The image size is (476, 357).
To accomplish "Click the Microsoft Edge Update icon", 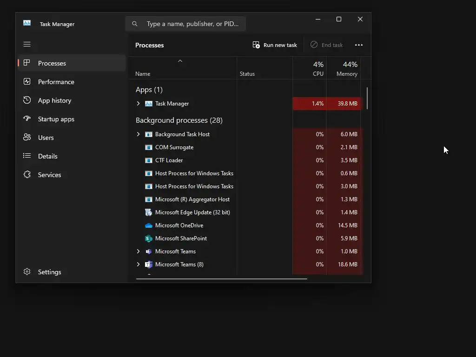I will coord(148,212).
